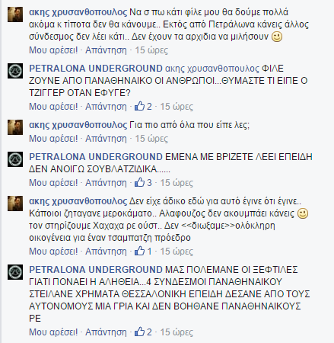Click thumbs-up icon on ΤΖΙΓΓΕΡ comment
The height and width of the screenshot is (343, 334).
tap(139, 106)
